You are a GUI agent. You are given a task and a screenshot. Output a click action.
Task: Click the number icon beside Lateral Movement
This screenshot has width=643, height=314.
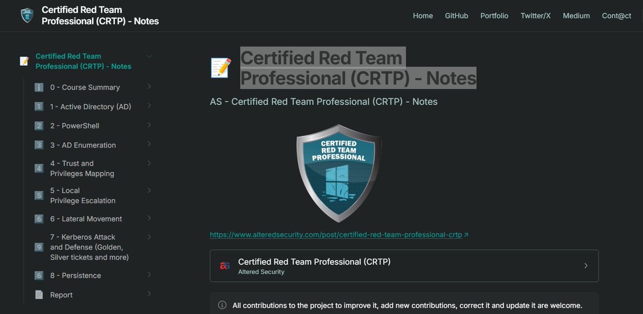pyautogui.click(x=39, y=219)
